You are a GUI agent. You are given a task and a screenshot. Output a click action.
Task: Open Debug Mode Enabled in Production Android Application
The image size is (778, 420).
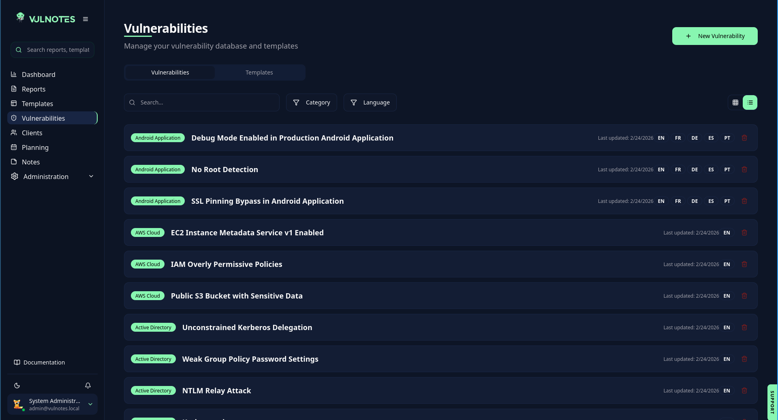[292, 138]
